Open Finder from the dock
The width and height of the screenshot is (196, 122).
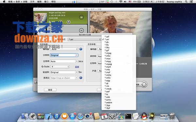coord(24,116)
